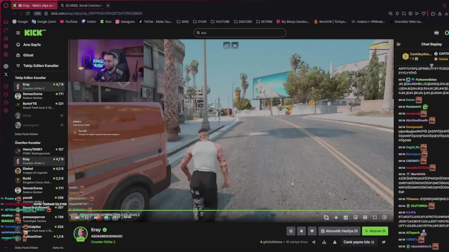Viewport: 449px width, 252px height.
Task: Click the Ara search field
Action: pyautogui.click(x=240, y=33)
